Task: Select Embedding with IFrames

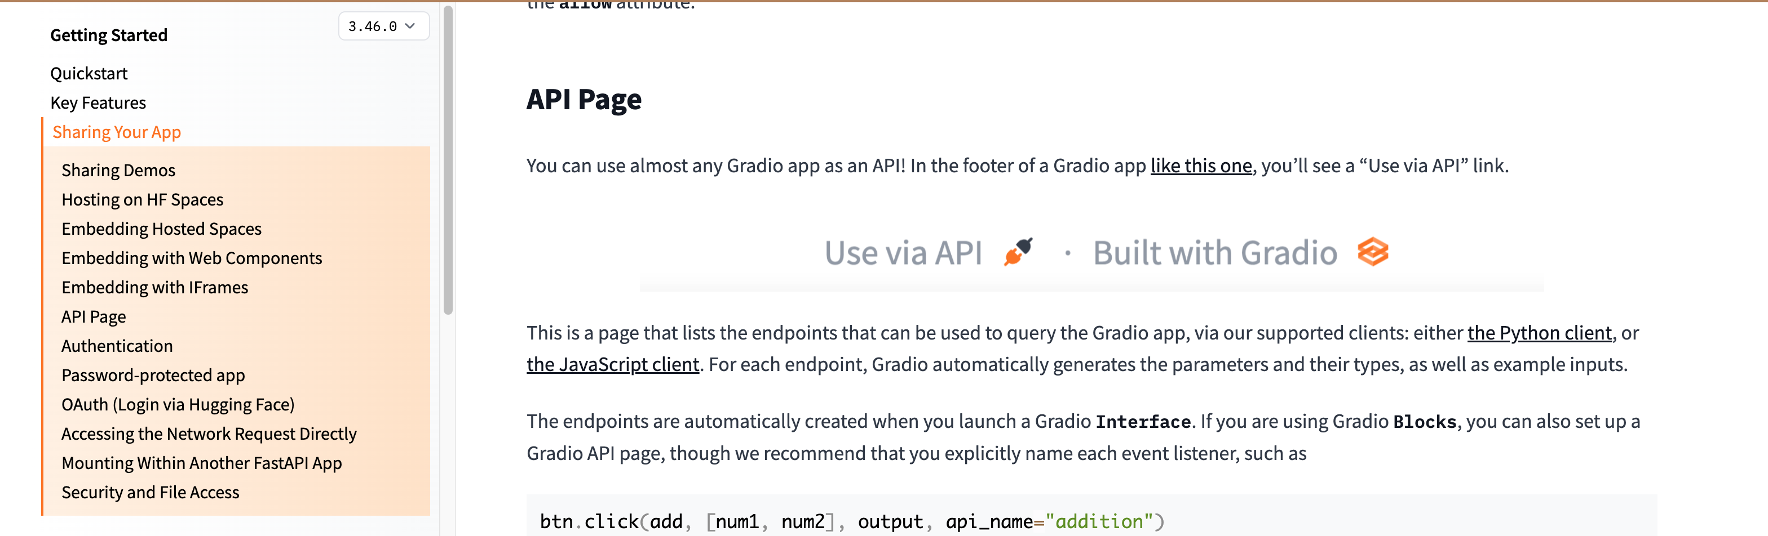Action: click(x=155, y=287)
